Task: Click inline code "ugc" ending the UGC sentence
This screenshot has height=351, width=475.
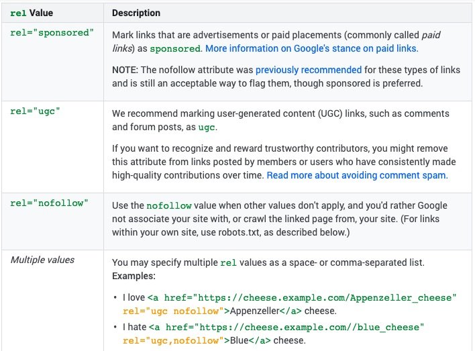Action: [x=206, y=128]
